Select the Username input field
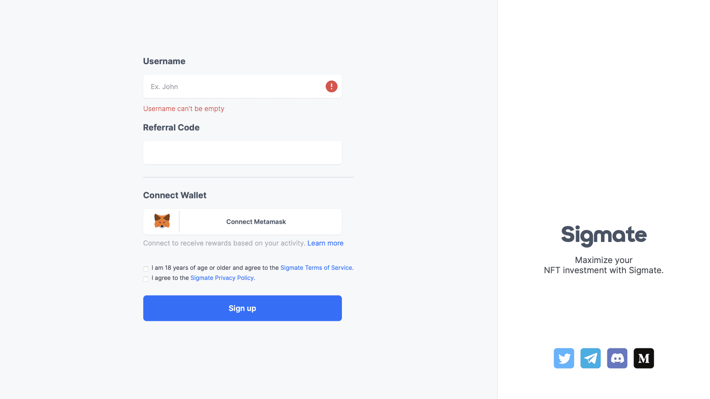The height and width of the screenshot is (399, 710). [242, 86]
